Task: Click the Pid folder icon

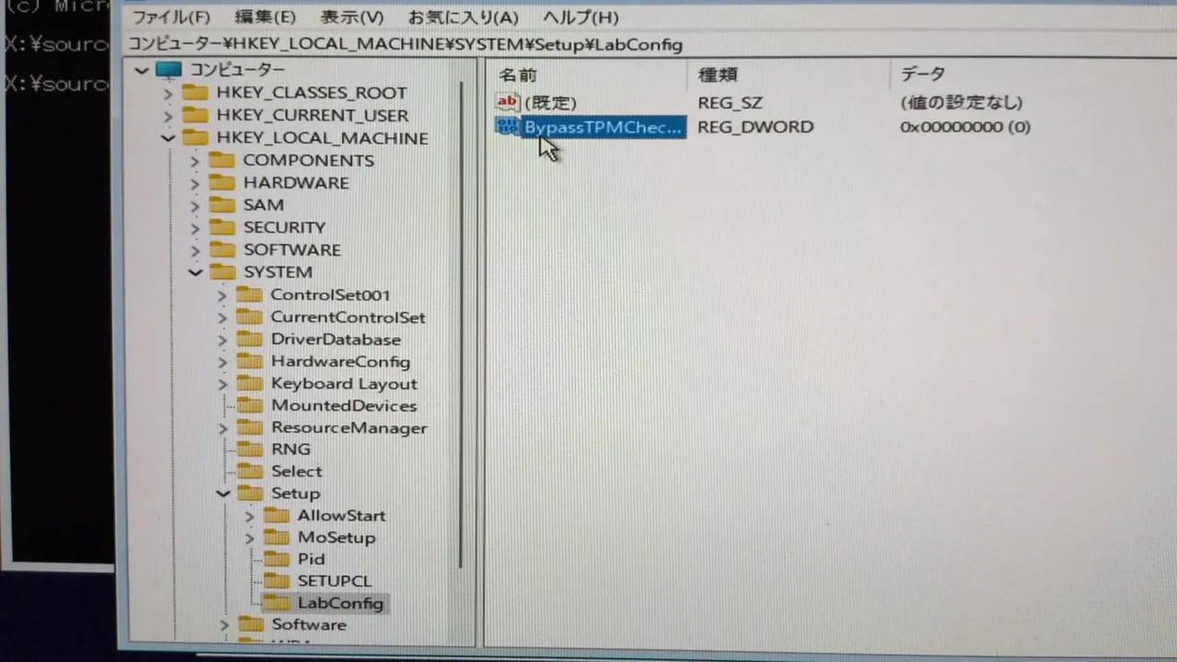Action: coord(276,558)
